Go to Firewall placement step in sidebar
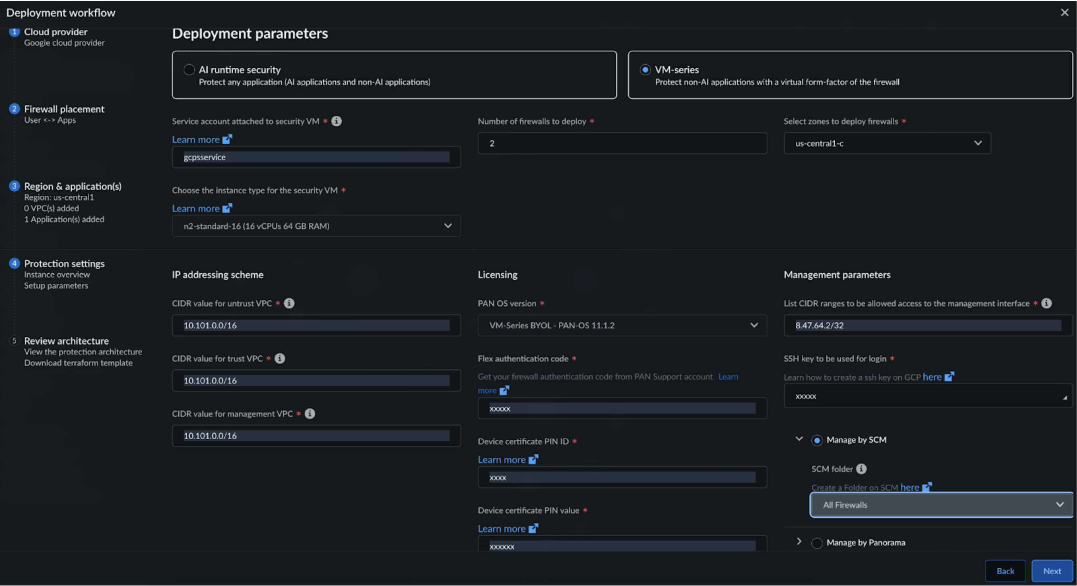This screenshot has height=586, width=1077. (x=64, y=109)
